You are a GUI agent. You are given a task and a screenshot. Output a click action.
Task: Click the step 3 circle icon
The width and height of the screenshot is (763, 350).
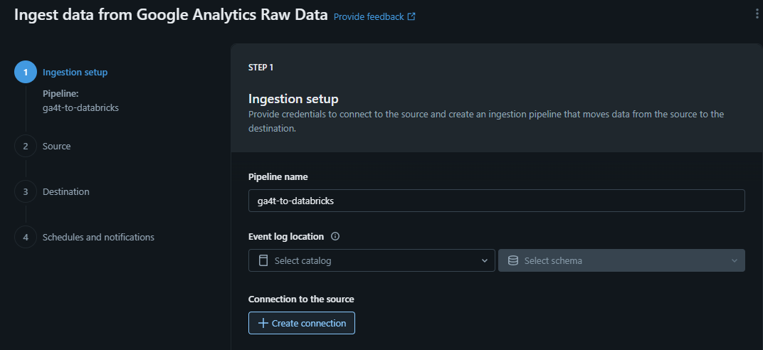pos(26,191)
